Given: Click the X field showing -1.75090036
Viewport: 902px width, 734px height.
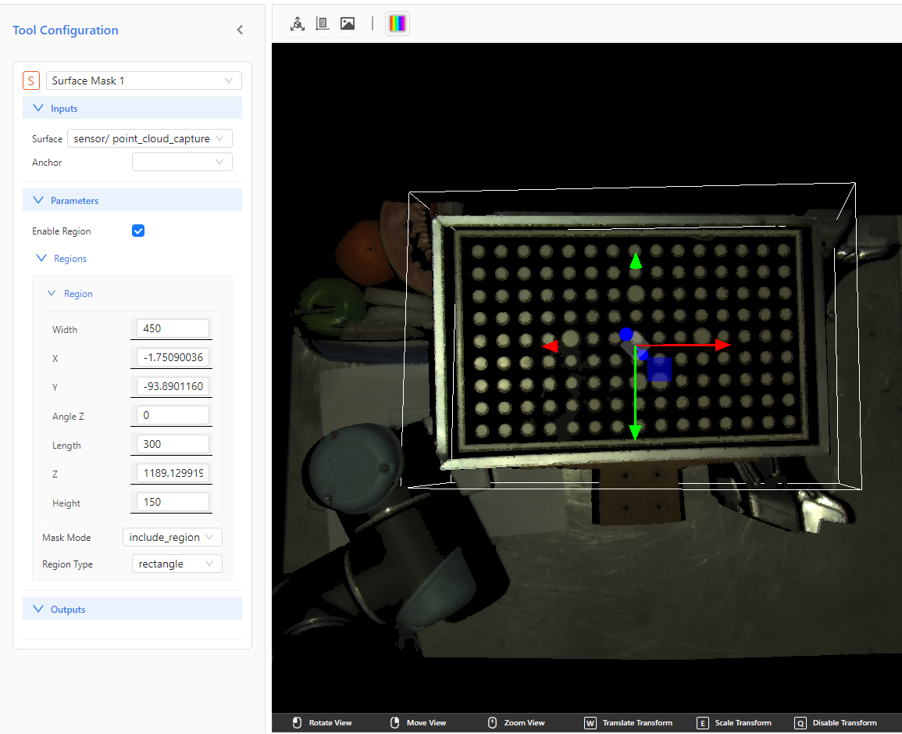Looking at the screenshot, I should pyautogui.click(x=173, y=357).
